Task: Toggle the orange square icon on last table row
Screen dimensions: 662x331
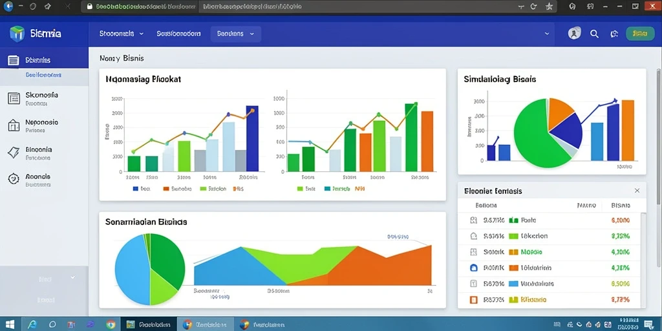Action: [x=474, y=300]
